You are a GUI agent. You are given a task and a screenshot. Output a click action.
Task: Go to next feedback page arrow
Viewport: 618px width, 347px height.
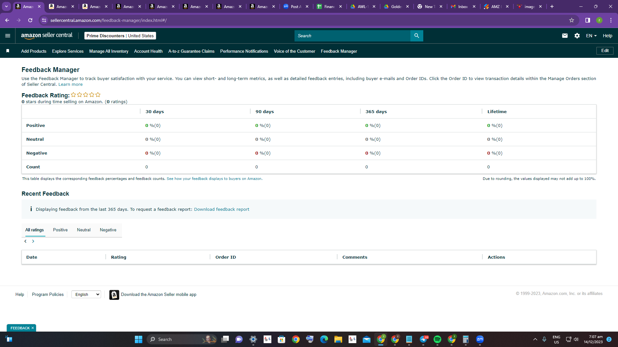tap(33, 241)
